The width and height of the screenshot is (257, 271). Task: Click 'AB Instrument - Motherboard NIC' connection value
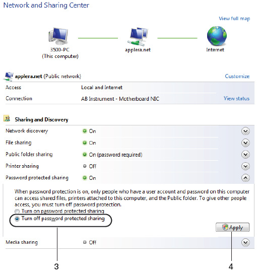[x=120, y=99]
